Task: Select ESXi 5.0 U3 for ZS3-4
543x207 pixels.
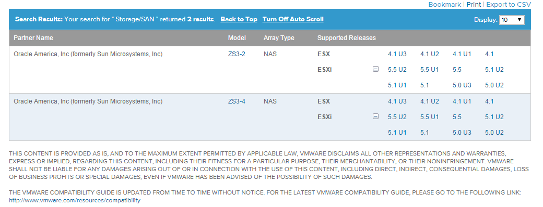Action: click(462, 133)
